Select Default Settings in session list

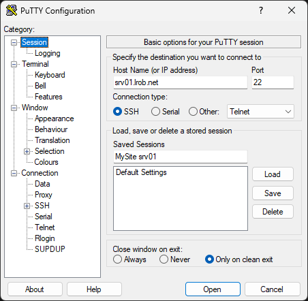141,172
